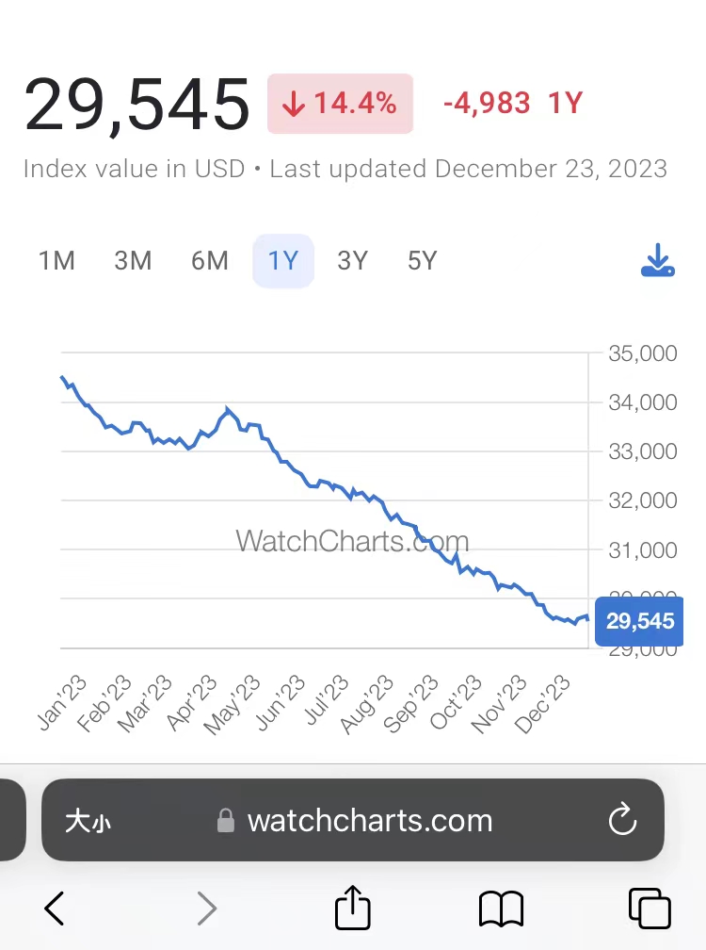Choose the 6M time range
The height and width of the screenshot is (950, 706).
(209, 261)
